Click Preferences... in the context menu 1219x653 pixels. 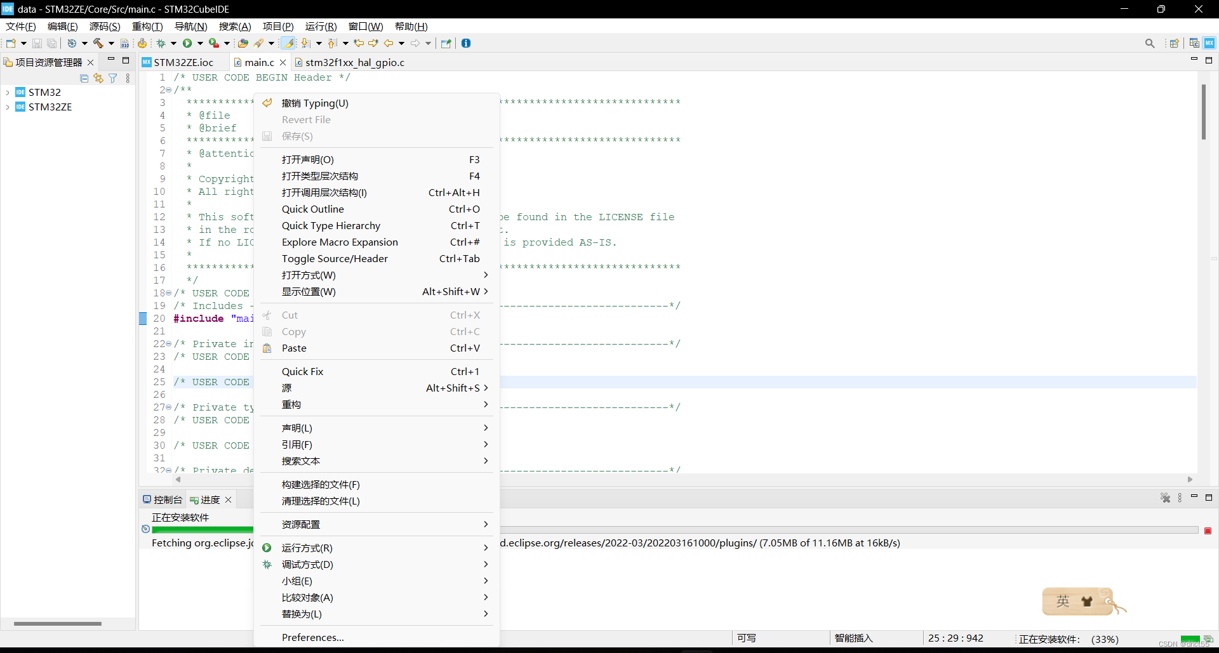[x=376, y=637]
